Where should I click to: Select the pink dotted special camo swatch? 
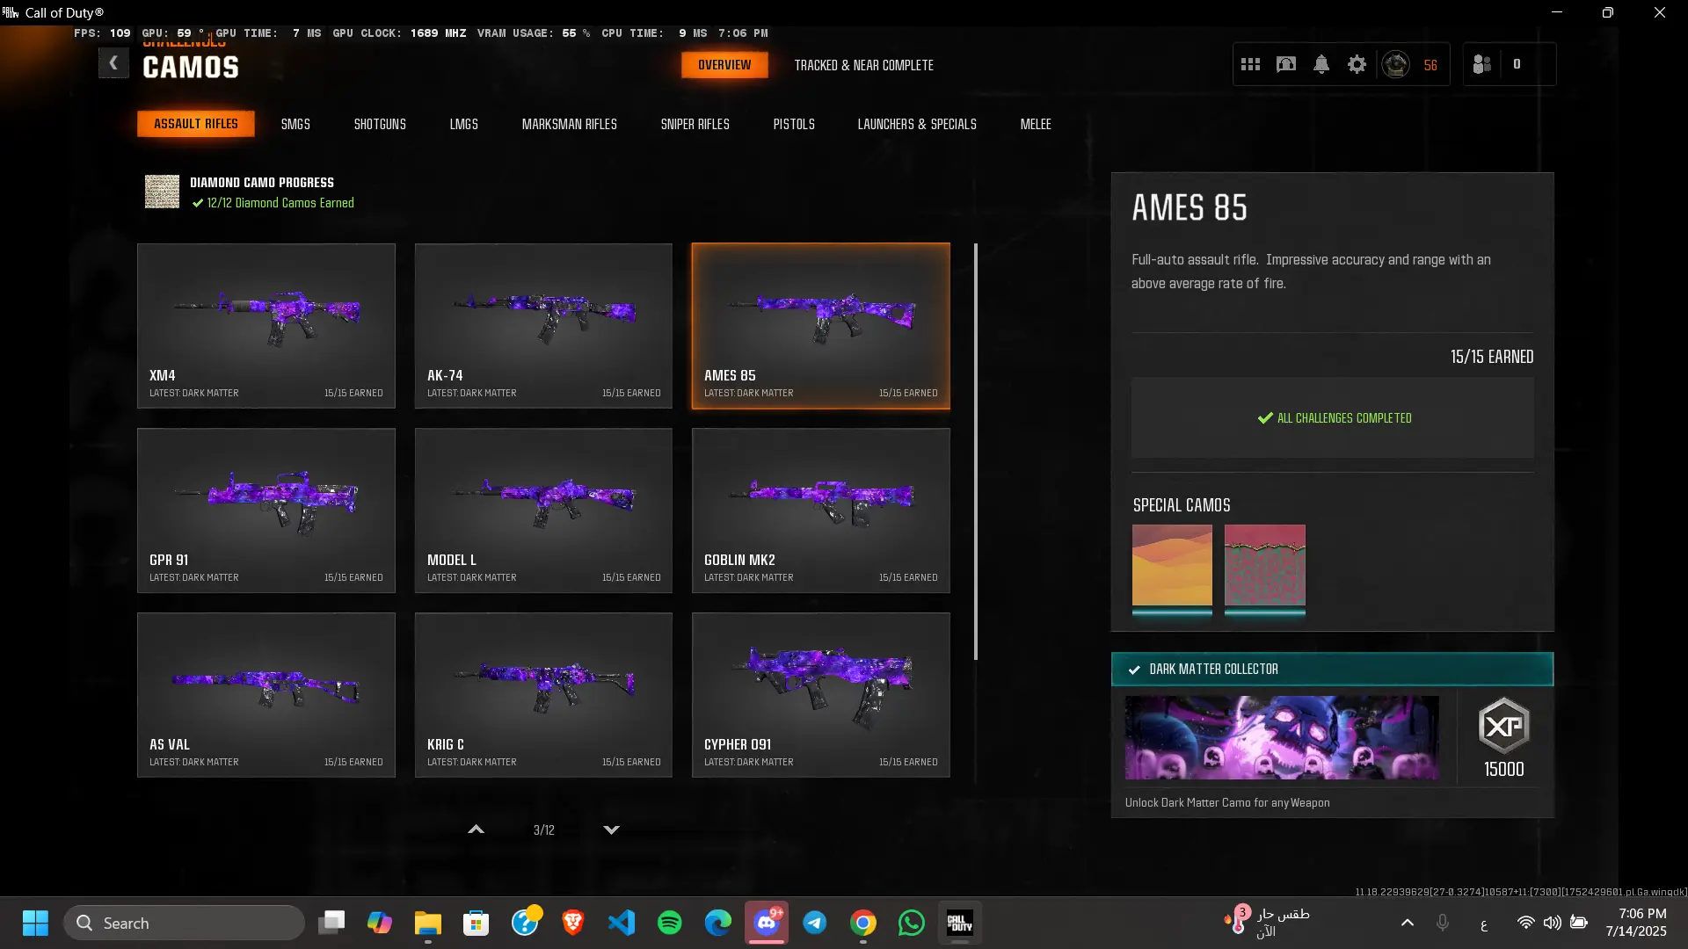coord(1264,565)
